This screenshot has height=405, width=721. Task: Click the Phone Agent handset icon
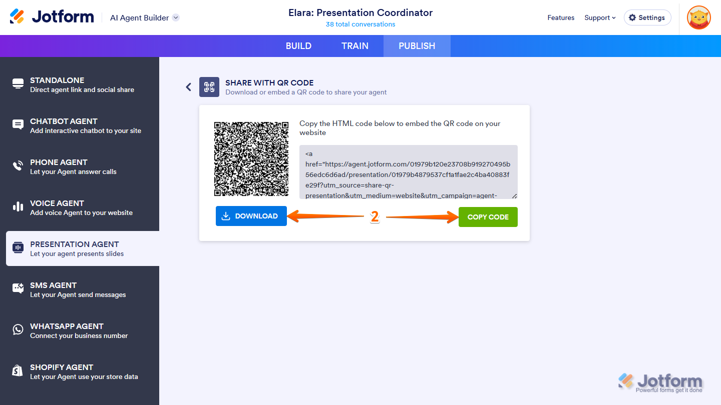(18, 166)
